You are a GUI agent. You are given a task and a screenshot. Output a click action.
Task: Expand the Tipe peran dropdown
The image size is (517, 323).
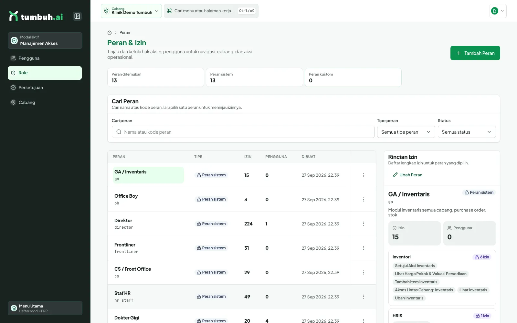406,132
